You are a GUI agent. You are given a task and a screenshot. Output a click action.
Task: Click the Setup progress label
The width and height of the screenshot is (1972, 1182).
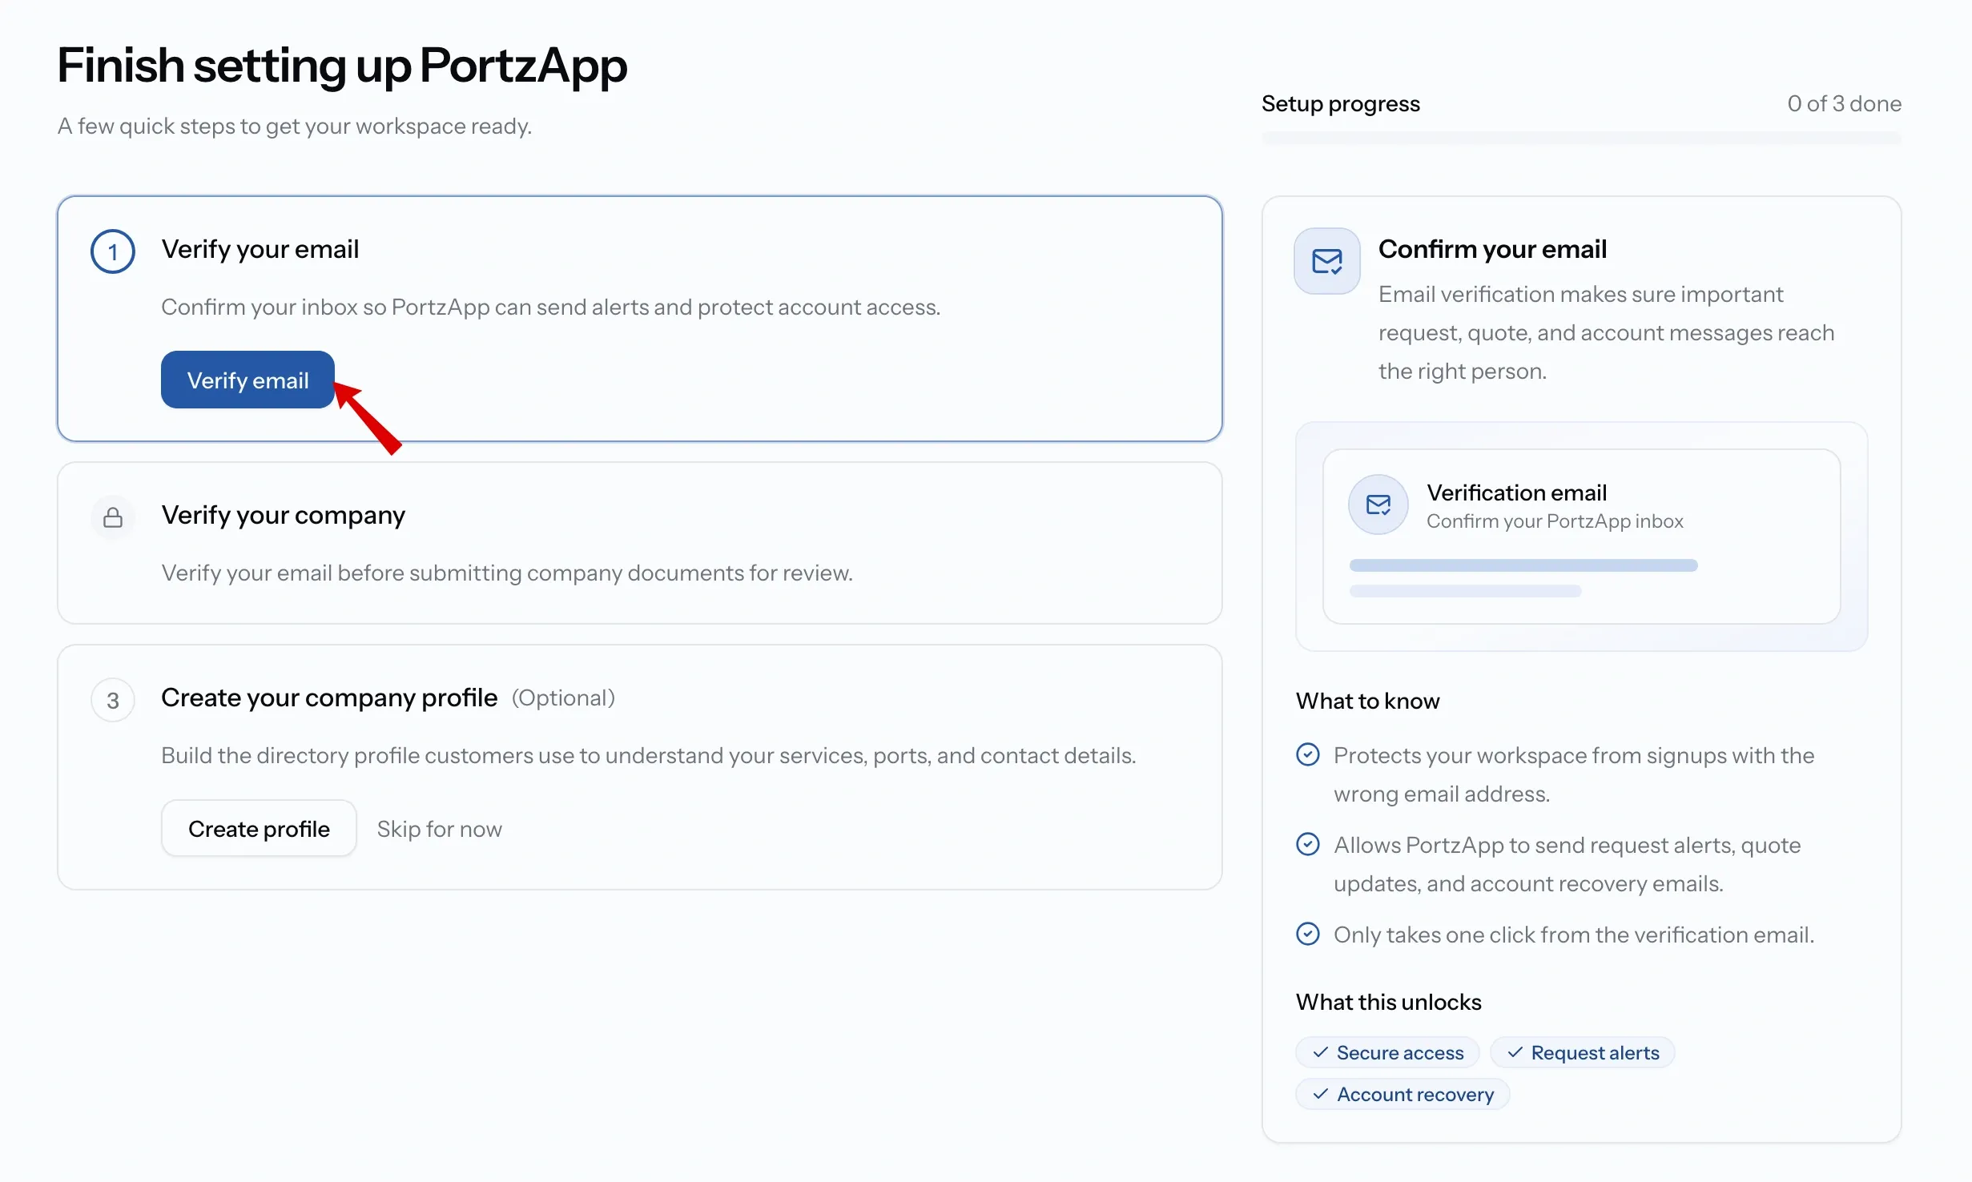[1341, 103]
